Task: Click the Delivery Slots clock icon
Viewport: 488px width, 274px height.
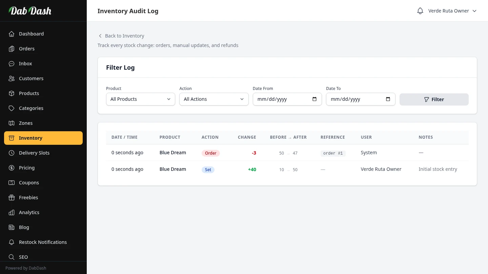Action: [12, 153]
